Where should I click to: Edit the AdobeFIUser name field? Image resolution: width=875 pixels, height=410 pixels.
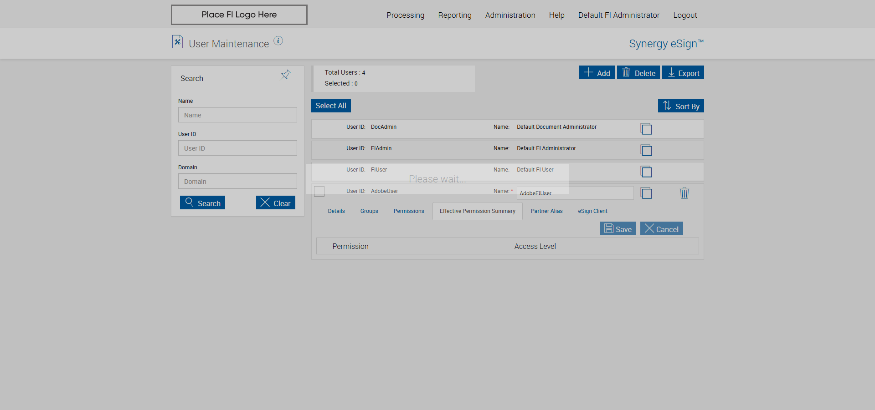(x=575, y=193)
